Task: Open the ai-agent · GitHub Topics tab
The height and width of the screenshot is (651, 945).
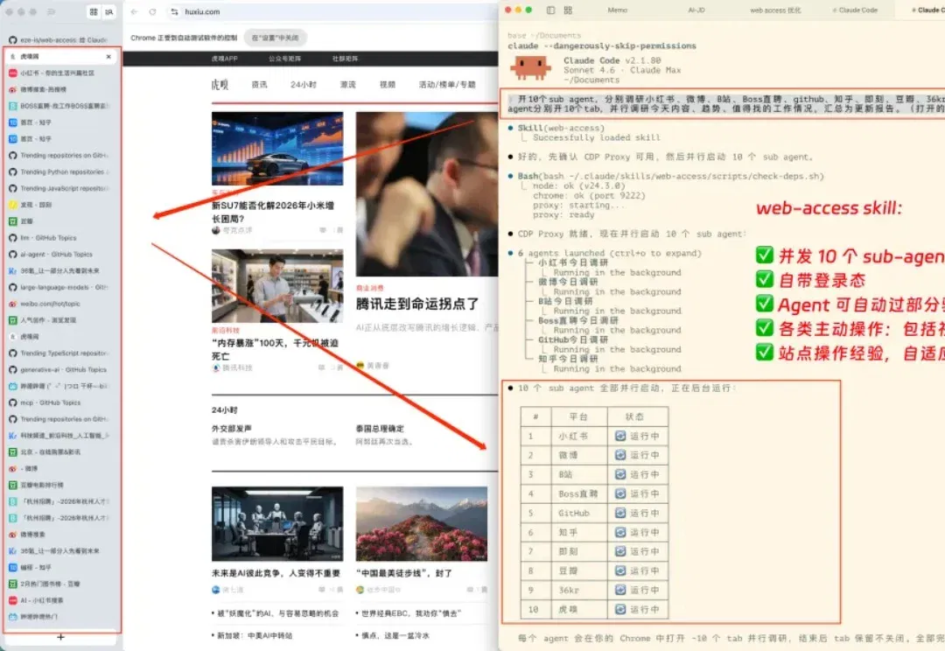Action: pyautogui.click(x=59, y=255)
